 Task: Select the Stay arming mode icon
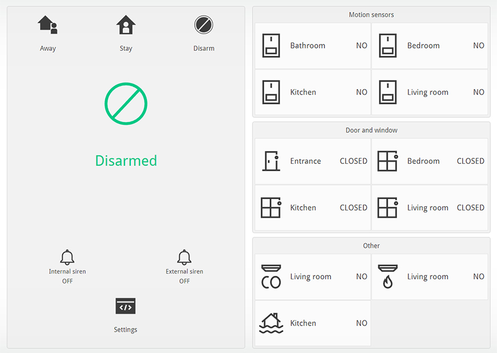[126, 25]
